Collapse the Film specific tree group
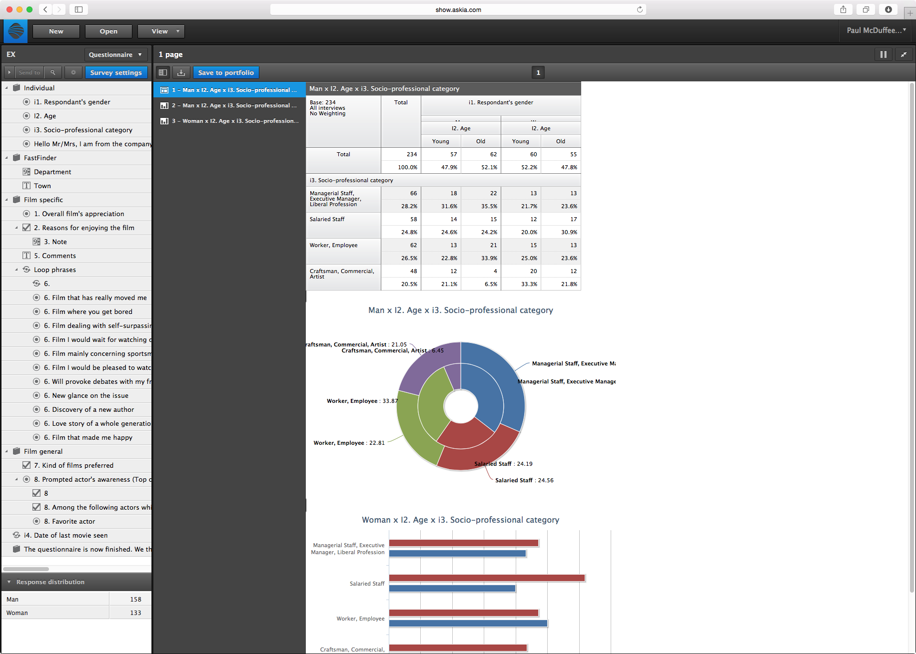 click(6, 200)
